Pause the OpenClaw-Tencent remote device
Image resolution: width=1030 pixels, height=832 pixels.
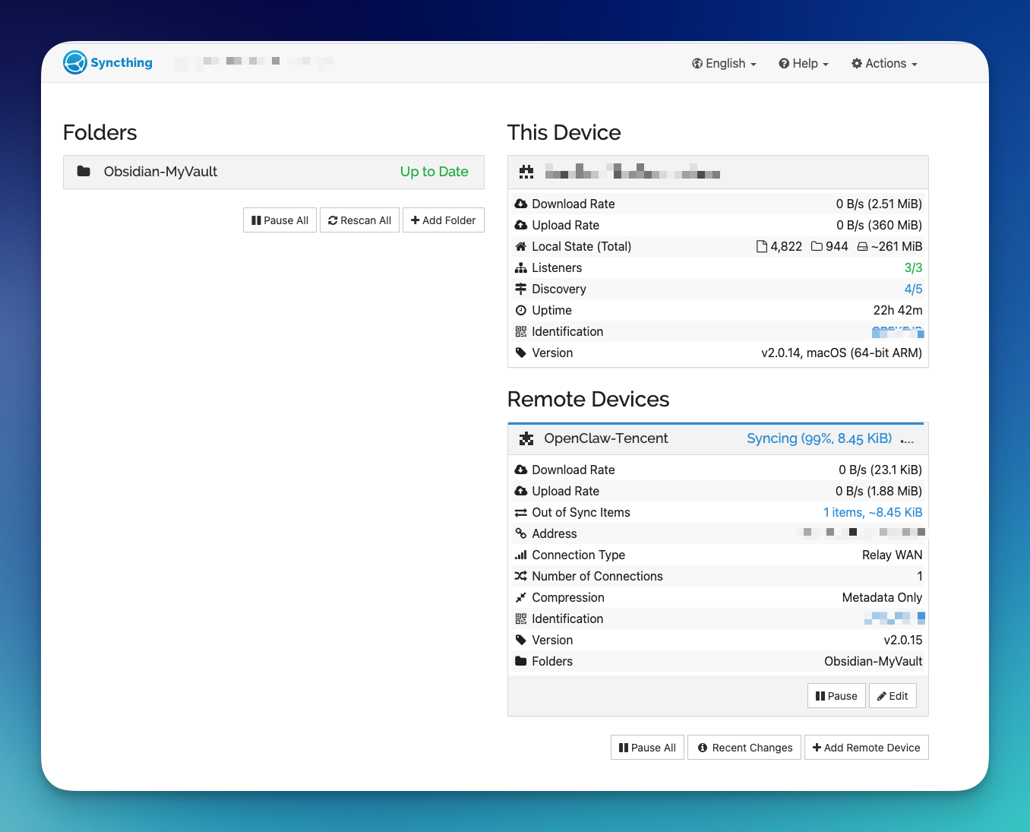tap(836, 696)
